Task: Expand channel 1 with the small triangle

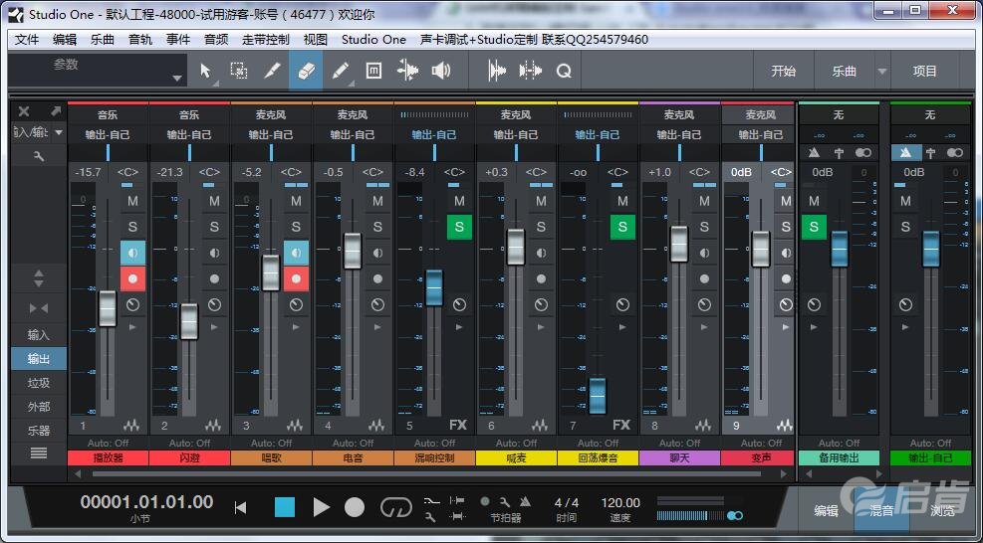Action: (x=132, y=327)
